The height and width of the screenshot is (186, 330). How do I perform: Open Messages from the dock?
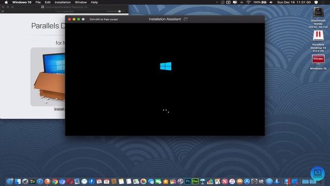(151, 181)
